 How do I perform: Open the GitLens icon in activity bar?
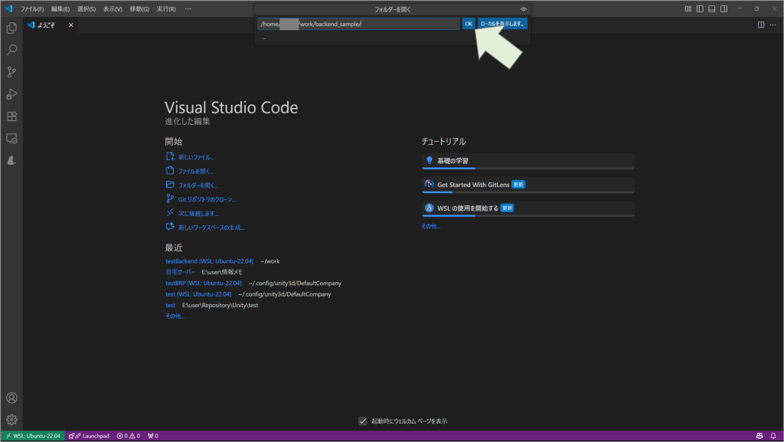click(11, 161)
